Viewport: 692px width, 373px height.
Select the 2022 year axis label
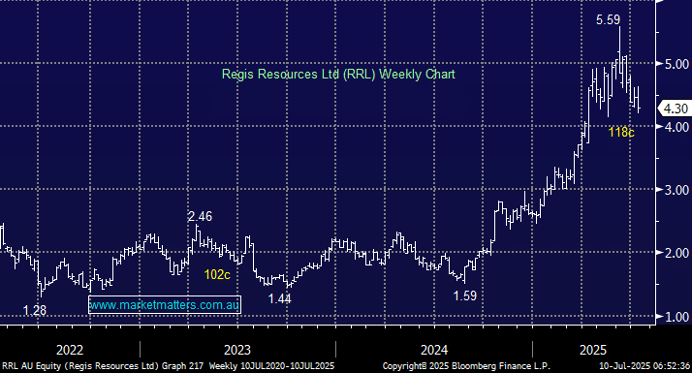click(x=70, y=350)
